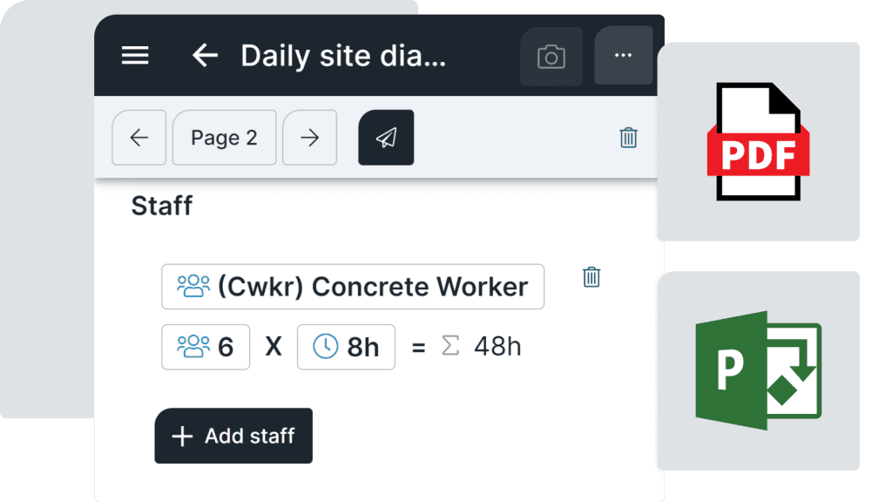Screen dimensions: 892x502
Task: Click the sum symbol showing 48h
Action: click(450, 346)
